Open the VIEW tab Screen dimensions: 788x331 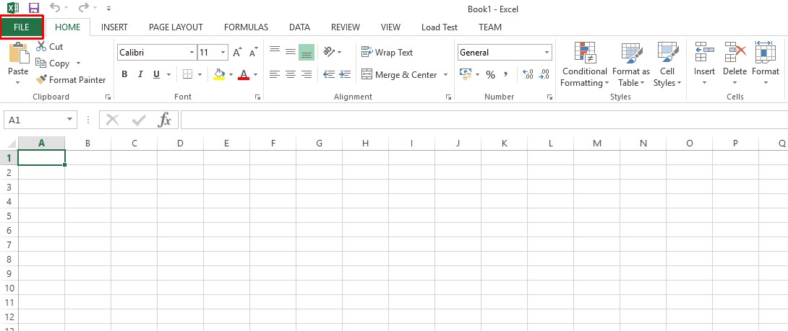(390, 27)
